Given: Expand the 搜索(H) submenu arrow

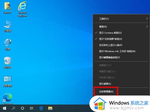Looking at the screenshot, I should coord(147,27).
